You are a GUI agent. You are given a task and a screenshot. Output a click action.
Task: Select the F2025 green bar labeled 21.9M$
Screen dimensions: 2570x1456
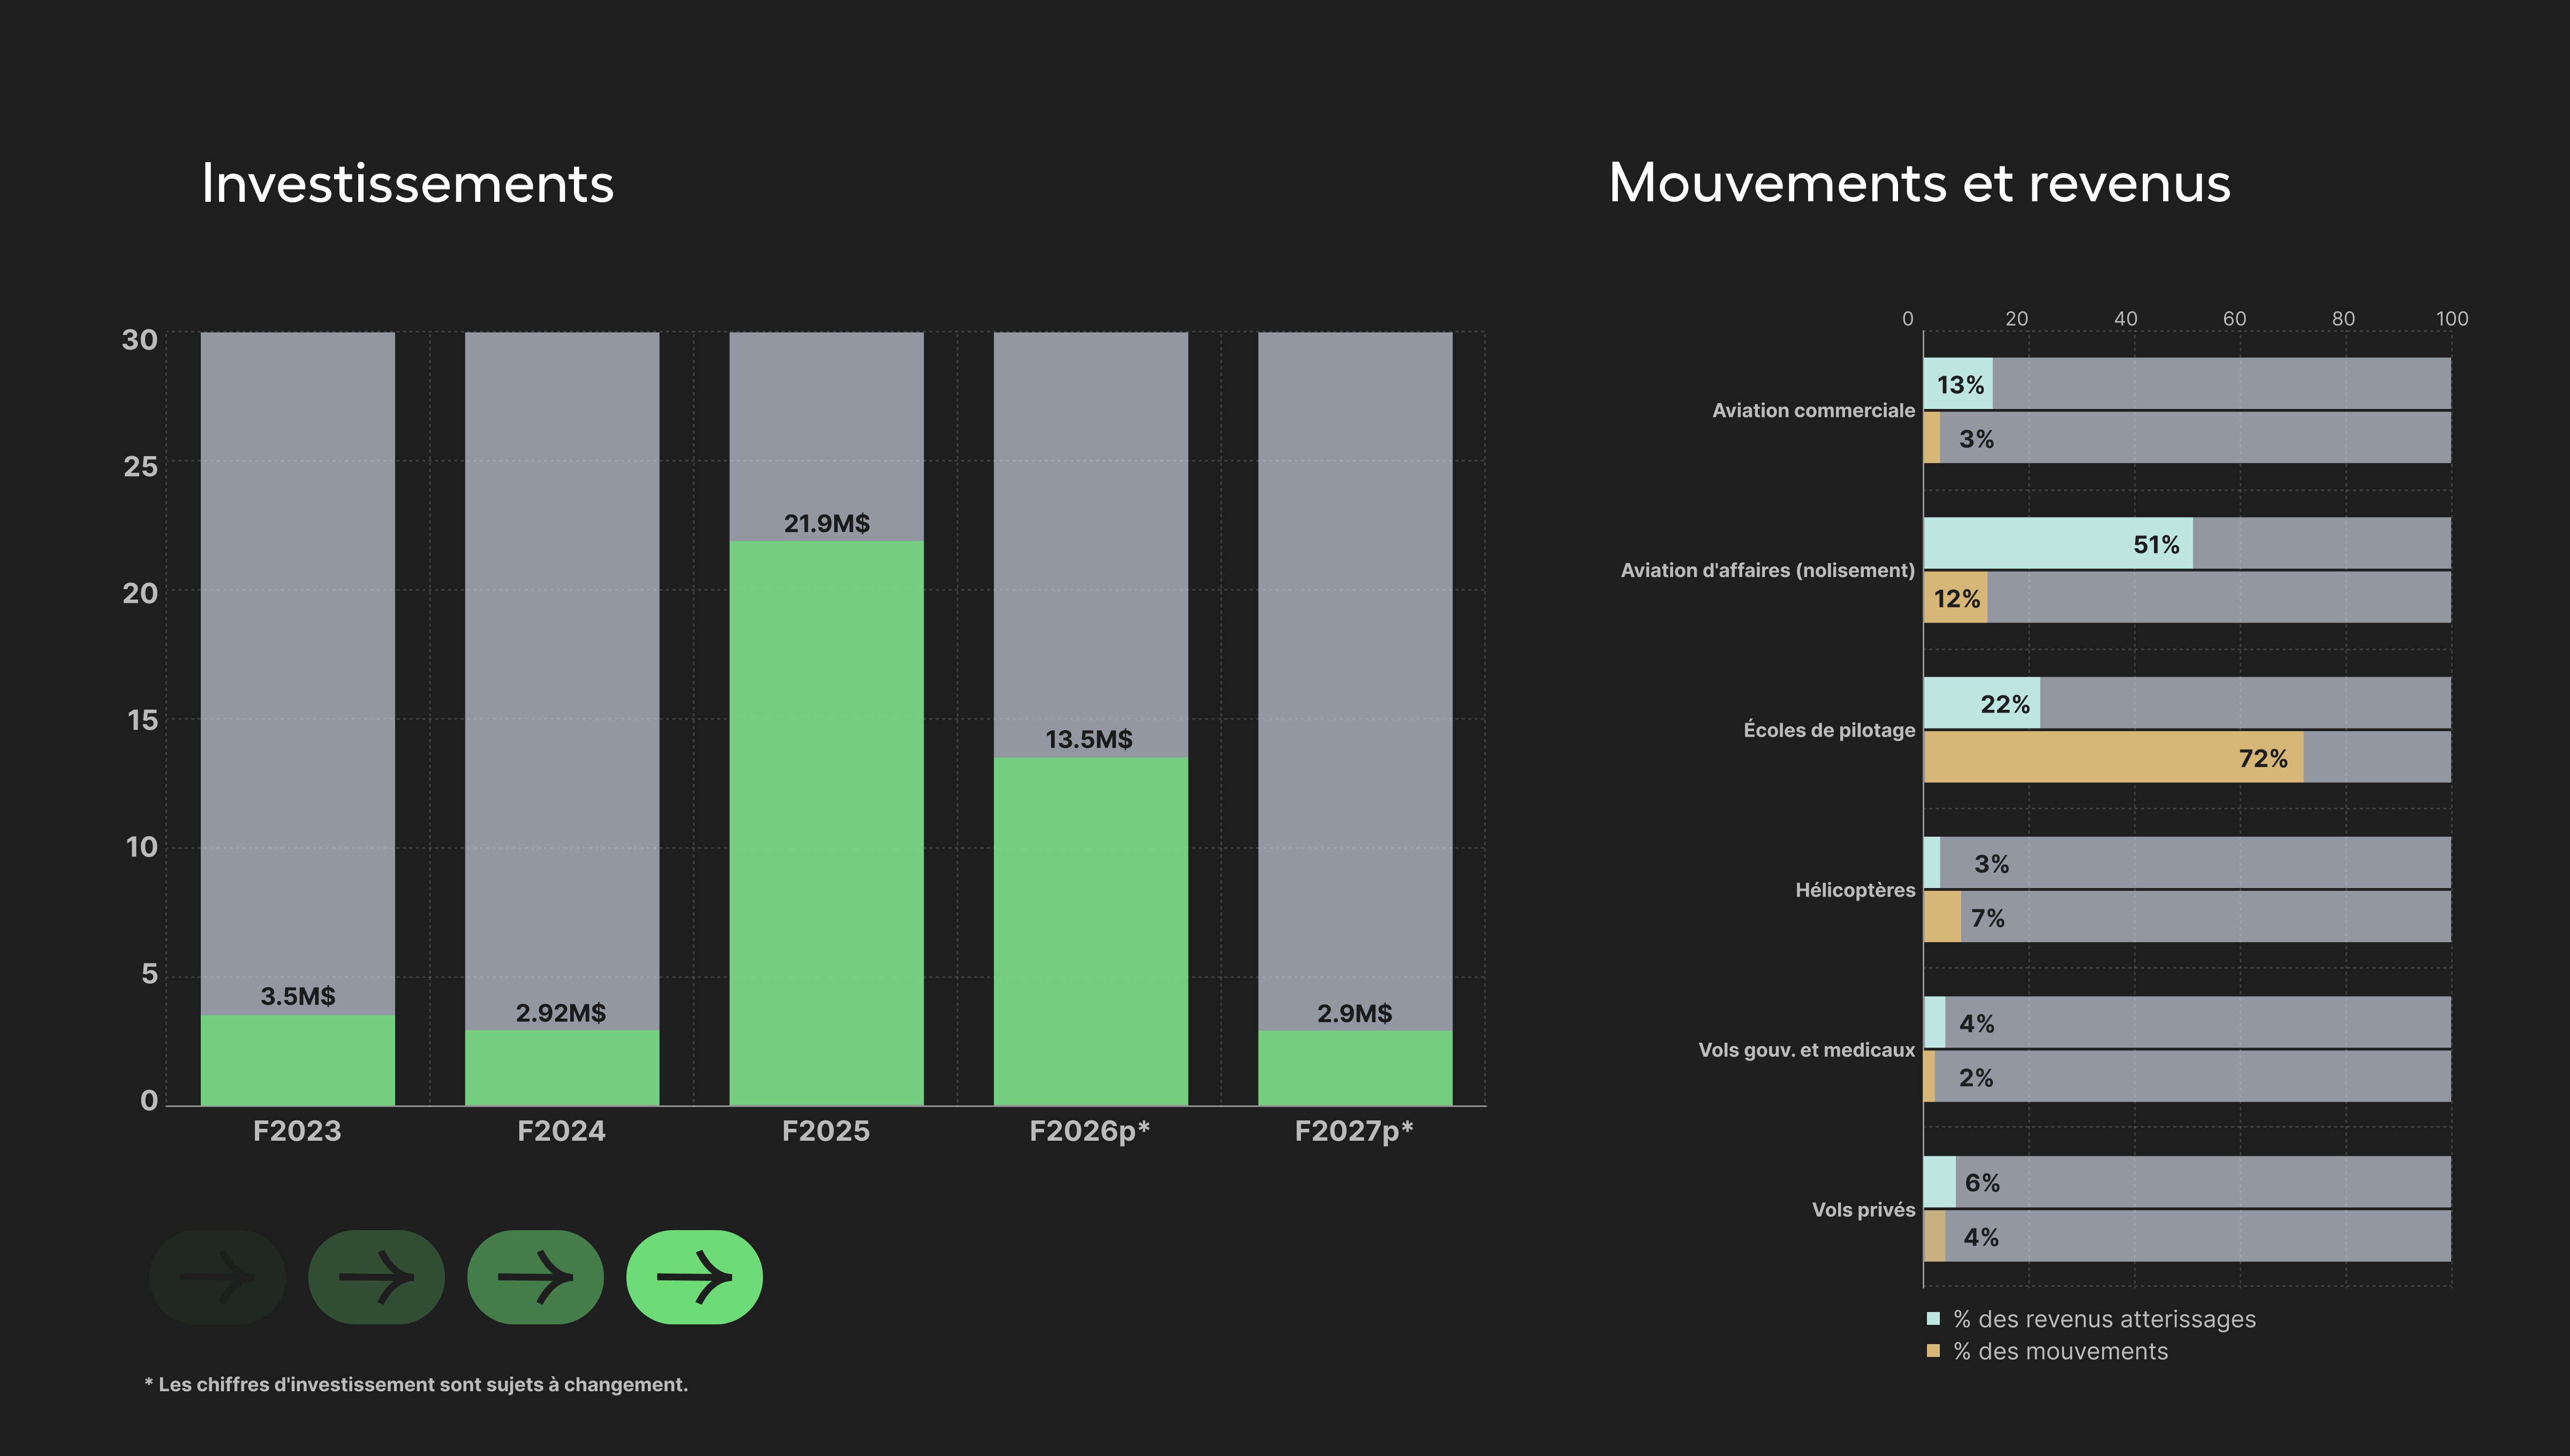click(x=826, y=822)
